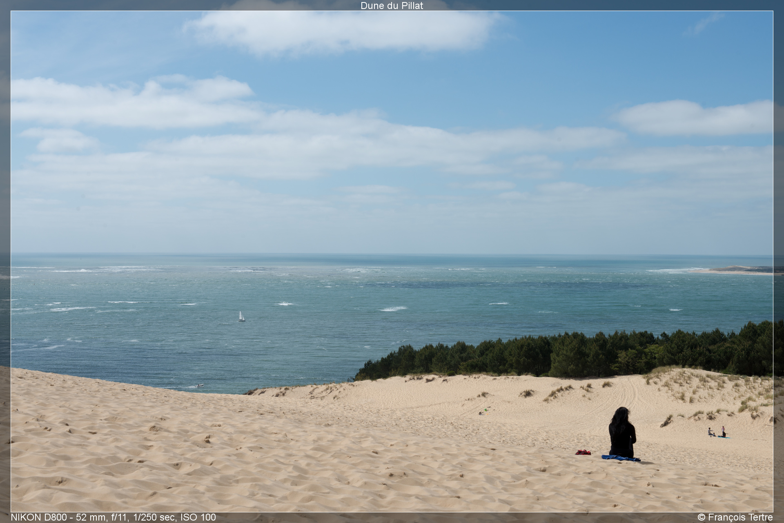
Task: Click the '© François Tertre' copyright text
Action: click(735, 517)
